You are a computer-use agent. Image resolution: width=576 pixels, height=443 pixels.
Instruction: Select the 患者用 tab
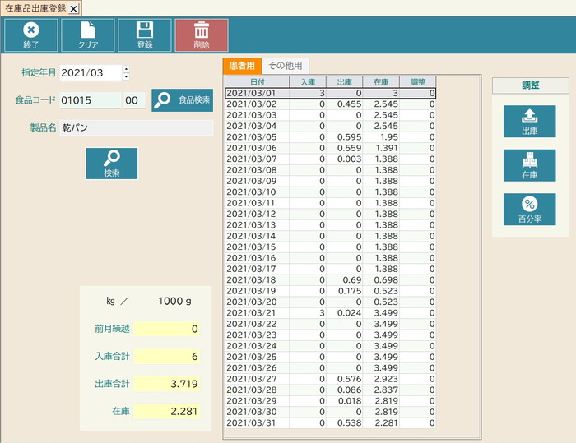pos(242,66)
